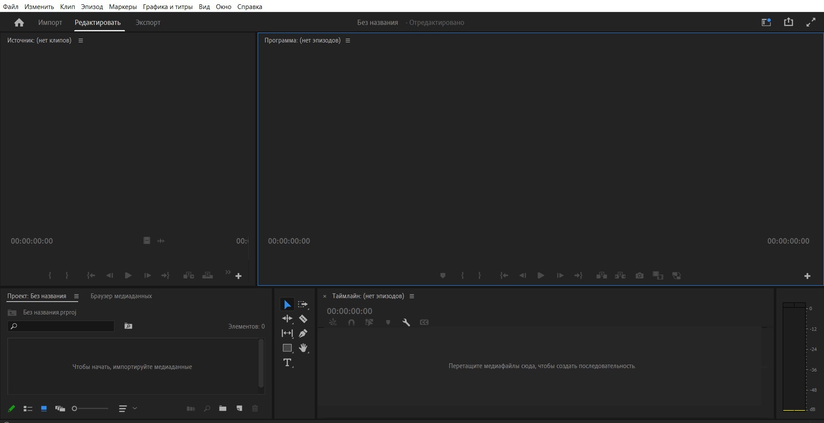Play in the Program monitor
The width and height of the screenshot is (824, 423).
(x=541, y=275)
